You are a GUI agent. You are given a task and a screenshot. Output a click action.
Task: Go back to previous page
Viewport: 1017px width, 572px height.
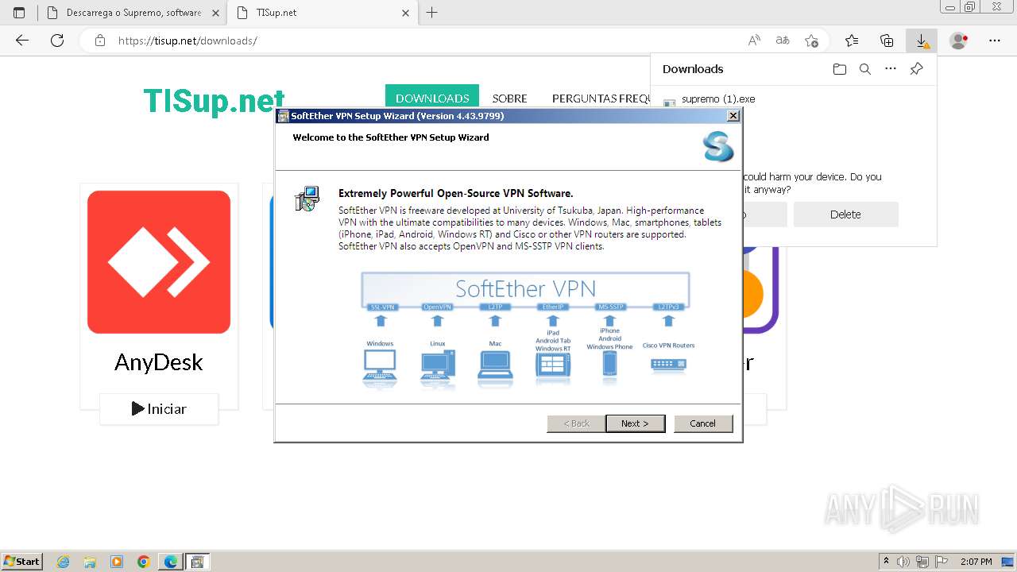pyautogui.click(x=22, y=41)
